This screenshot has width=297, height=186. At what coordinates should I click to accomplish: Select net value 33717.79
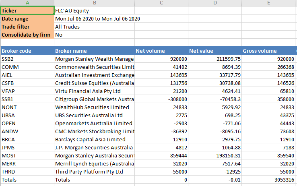(x=215, y=75)
